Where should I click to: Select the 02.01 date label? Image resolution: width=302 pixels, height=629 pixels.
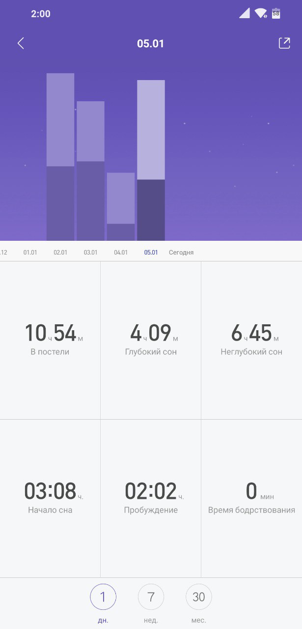coord(60,253)
